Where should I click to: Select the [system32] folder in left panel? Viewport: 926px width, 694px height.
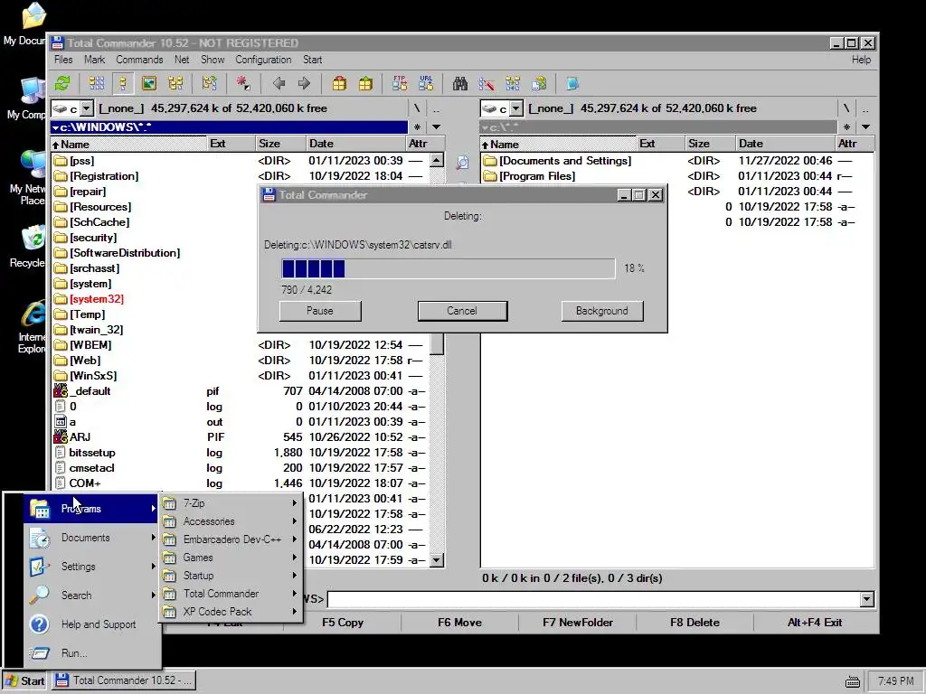coord(97,299)
